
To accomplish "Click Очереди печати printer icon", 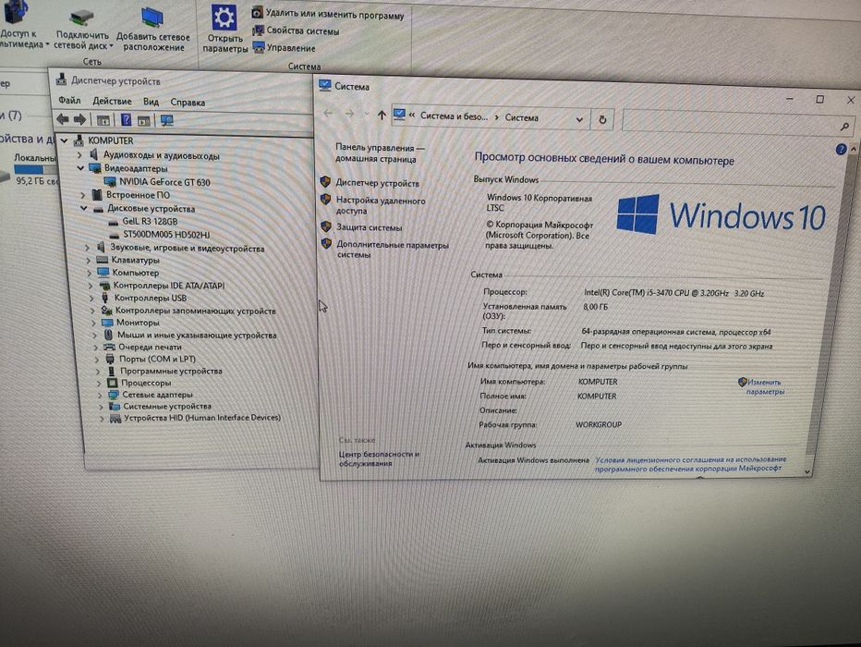I will point(109,347).
